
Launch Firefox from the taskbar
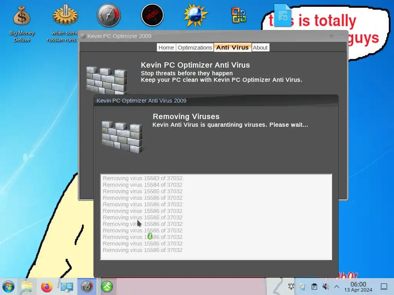47,287
